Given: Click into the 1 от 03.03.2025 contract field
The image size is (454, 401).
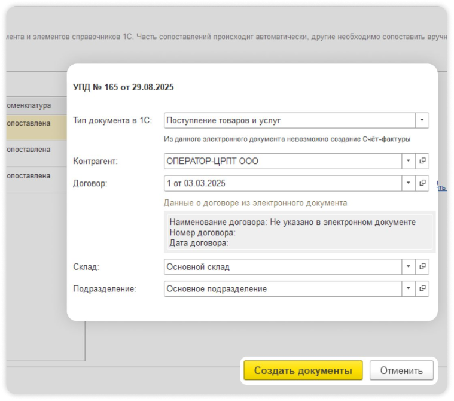Looking at the screenshot, I should tap(282, 183).
